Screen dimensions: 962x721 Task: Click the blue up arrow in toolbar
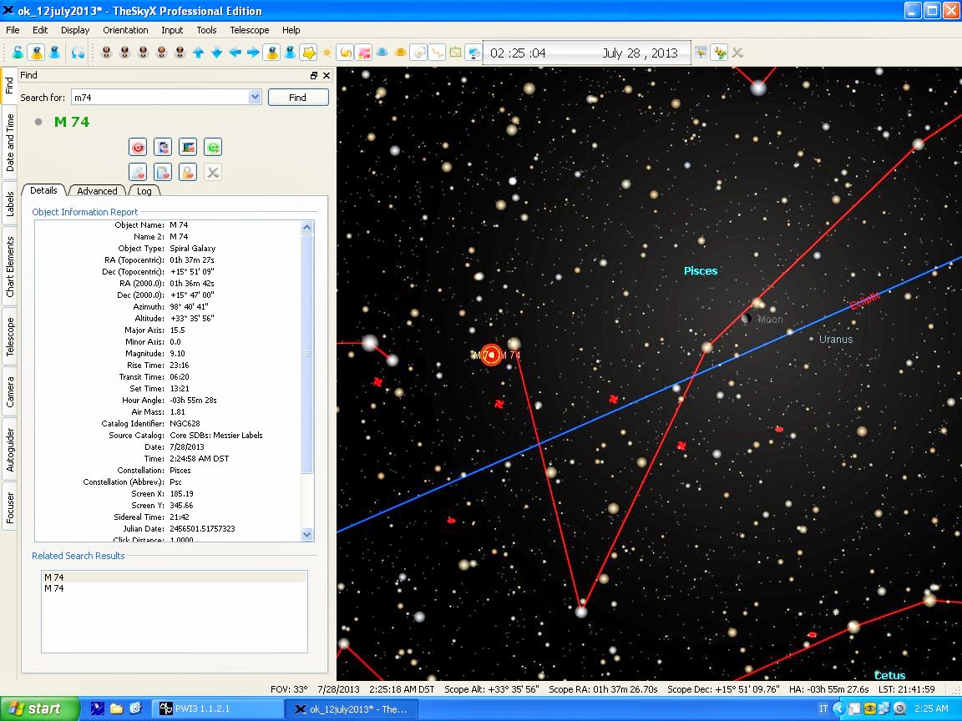coord(198,53)
